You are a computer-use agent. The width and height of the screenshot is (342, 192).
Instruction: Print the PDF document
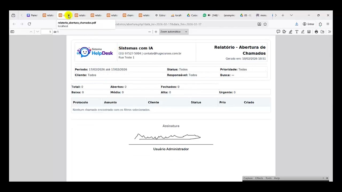point(316,32)
